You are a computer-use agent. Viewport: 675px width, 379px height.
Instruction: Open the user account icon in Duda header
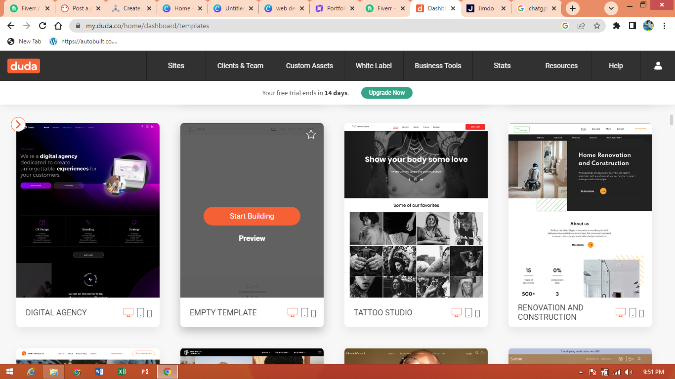point(658,66)
